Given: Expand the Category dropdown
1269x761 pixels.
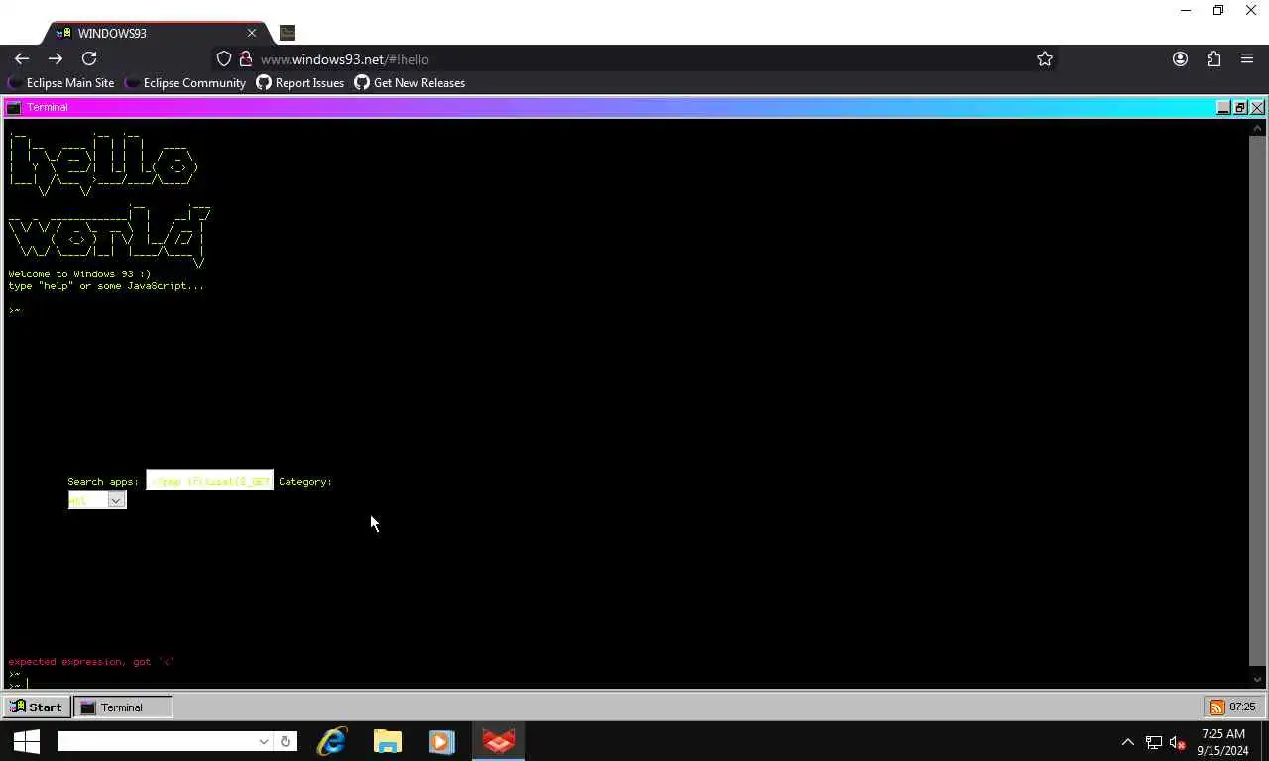Looking at the screenshot, I should click(x=97, y=500).
